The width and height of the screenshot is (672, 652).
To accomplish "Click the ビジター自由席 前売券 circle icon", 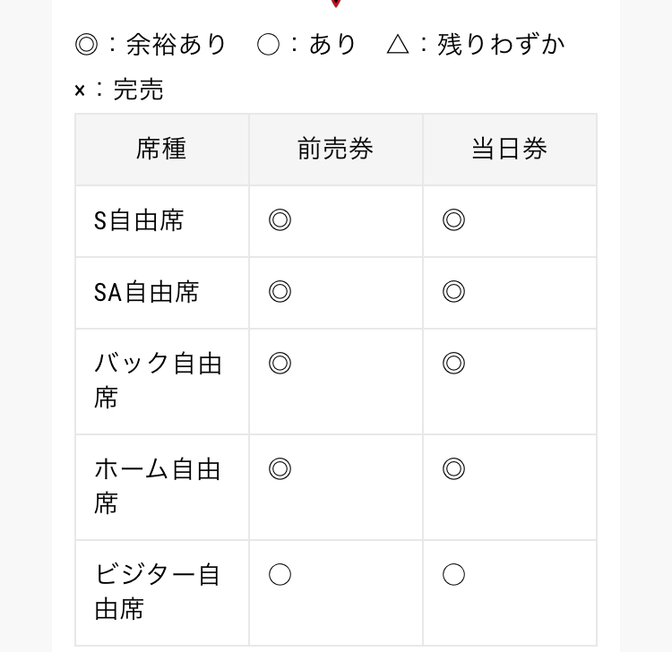I will coord(280,574).
